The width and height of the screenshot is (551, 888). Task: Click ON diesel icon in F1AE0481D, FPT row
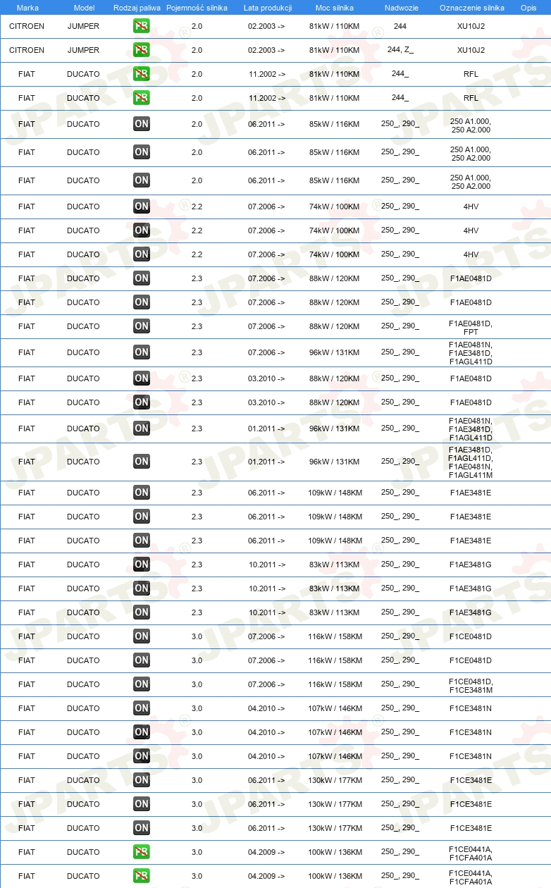pos(142,326)
